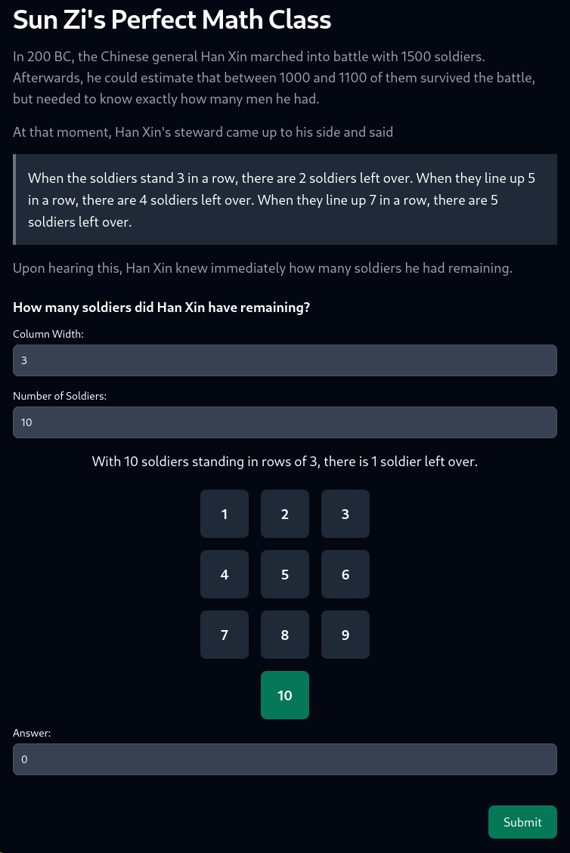This screenshot has width=570, height=853.
Task: Select soldier tile number 1
Action: (x=225, y=514)
